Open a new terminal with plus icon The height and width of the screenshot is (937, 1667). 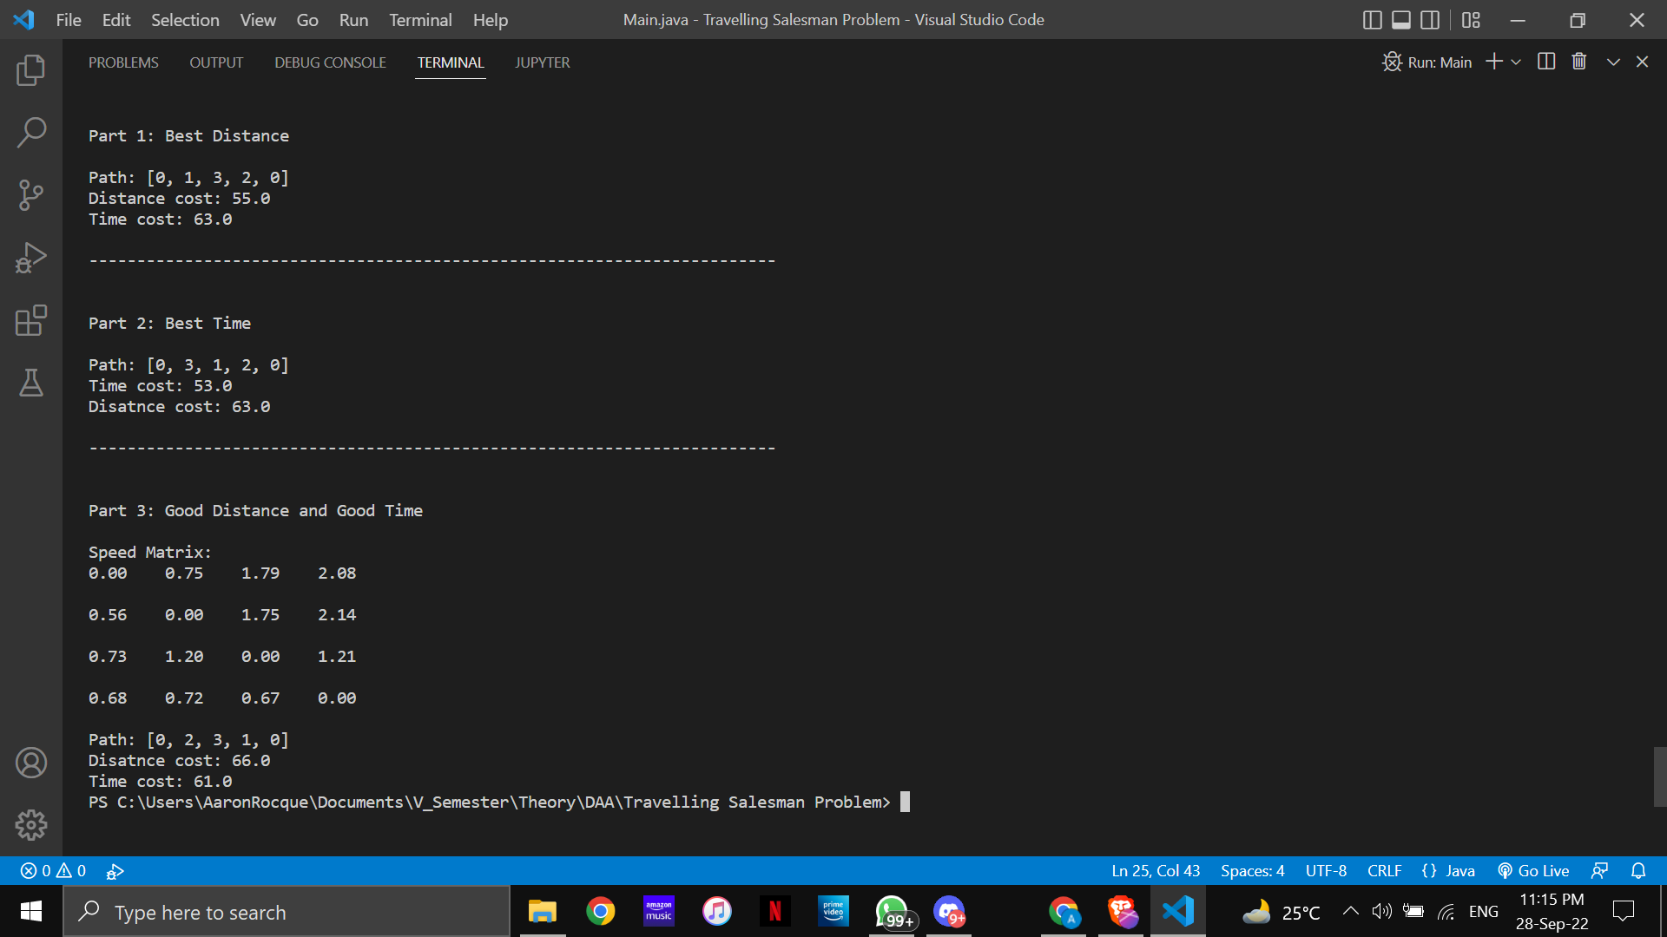click(x=1492, y=61)
